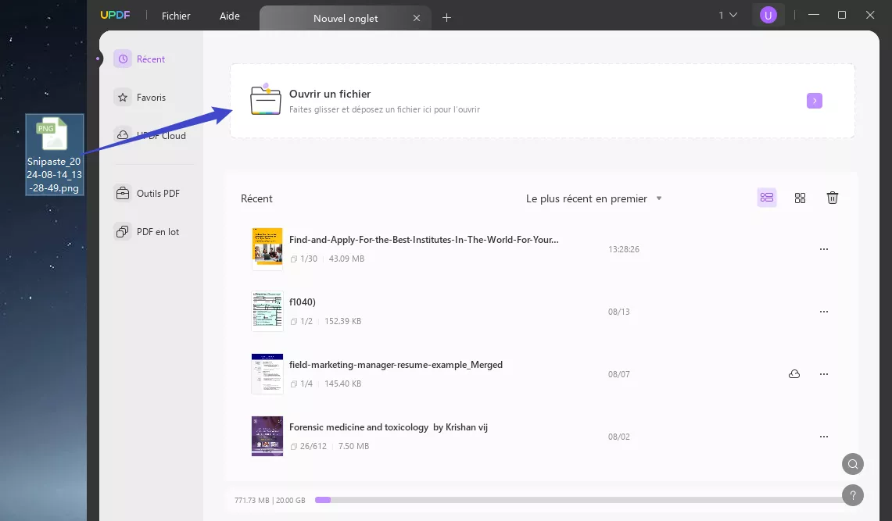Open help via the question mark icon
892x521 pixels.
pos(852,494)
